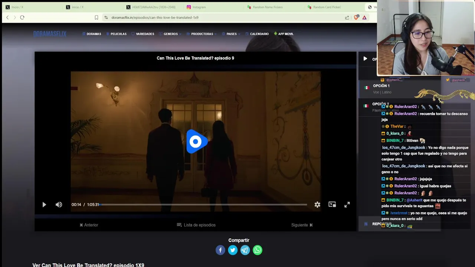The width and height of the screenshot is (475, 267).
Task: Enter fullscreen from the player controls
Action: tap(347, 205)
